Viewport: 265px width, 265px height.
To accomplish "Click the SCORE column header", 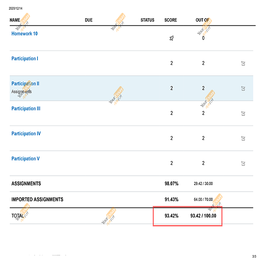I will tap(170, 20).
